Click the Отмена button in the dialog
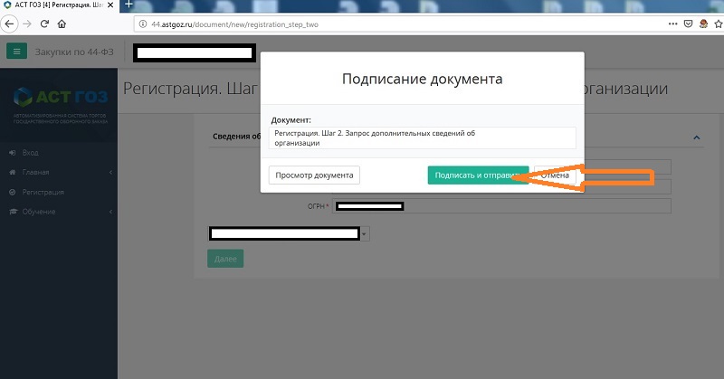The height and width of the screenshot is (379, 724). coord(555,175)
